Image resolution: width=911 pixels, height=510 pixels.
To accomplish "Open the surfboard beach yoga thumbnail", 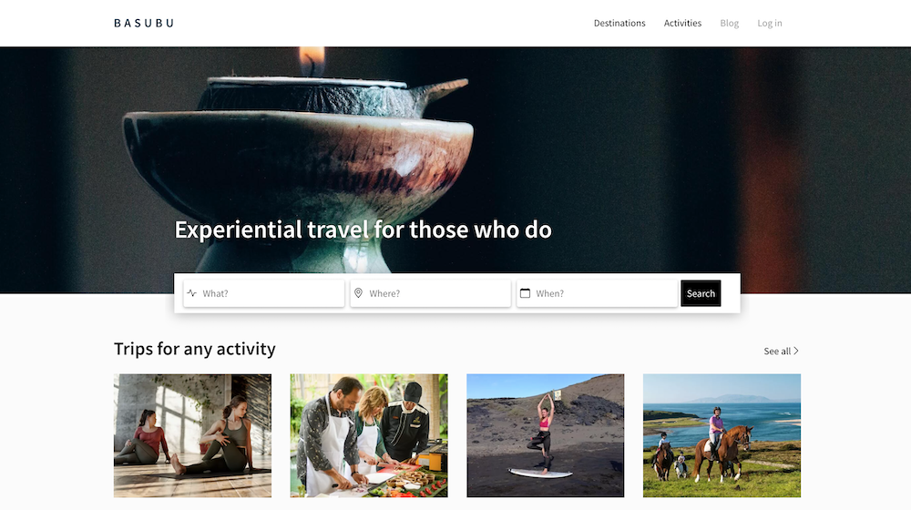I will [x=546, y=435].
